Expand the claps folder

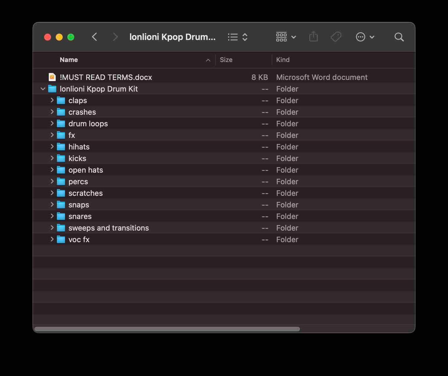click(52, 100)
